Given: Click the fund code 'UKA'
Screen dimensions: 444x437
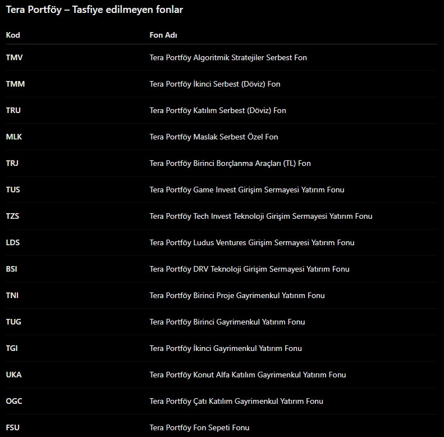Looking at the screenshot, I should pyautogui.click(x=13, y=375).
